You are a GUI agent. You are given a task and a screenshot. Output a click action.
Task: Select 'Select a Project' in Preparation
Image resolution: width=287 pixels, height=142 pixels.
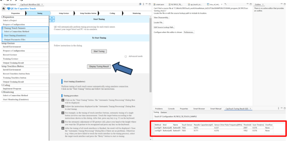tap(25, 21)
